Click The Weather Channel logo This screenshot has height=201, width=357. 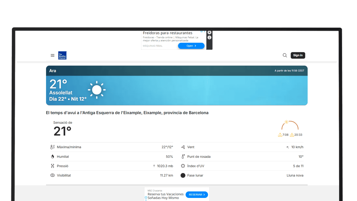pos(62,55)
